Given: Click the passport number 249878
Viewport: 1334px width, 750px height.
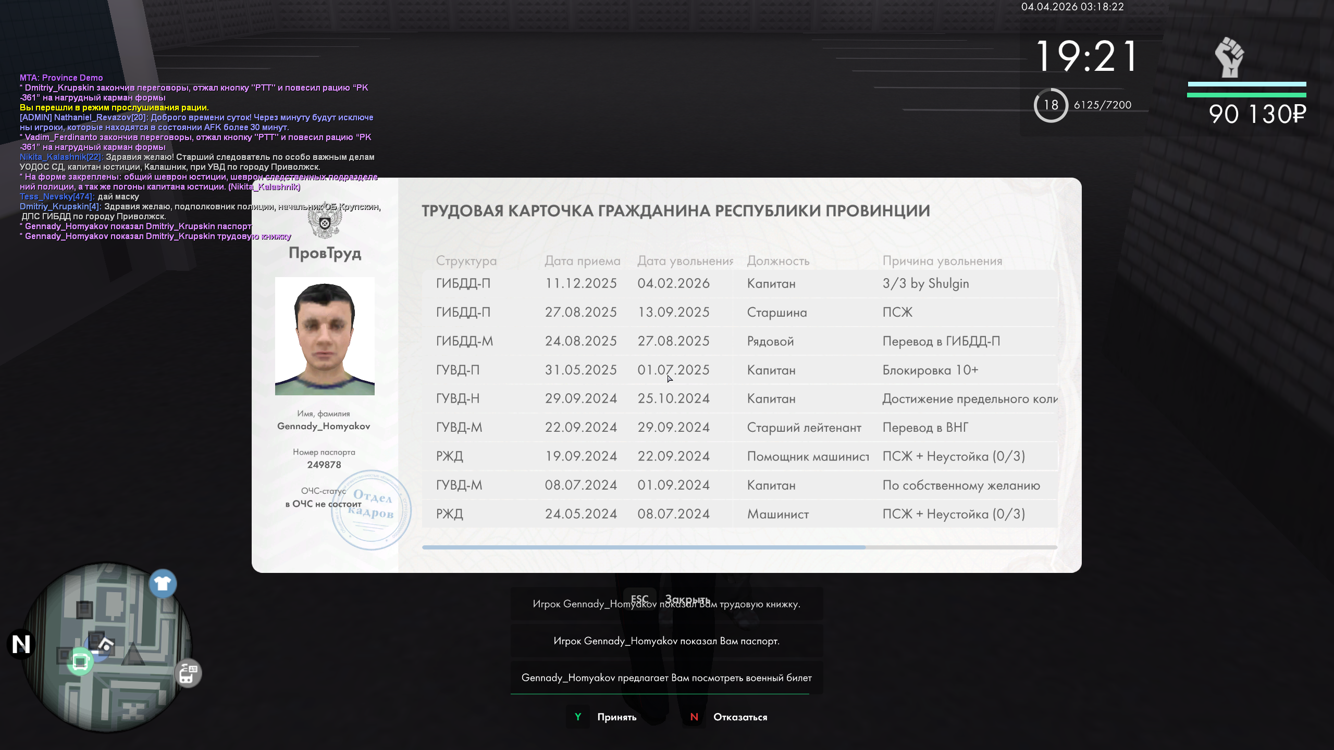Looking at the screenshot, I should pos(324,465).
